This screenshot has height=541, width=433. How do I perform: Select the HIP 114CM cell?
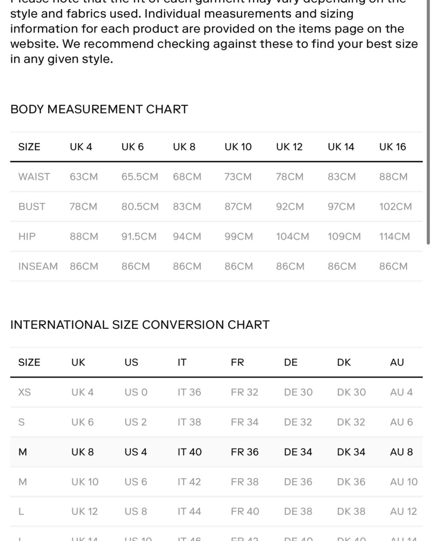395,237
